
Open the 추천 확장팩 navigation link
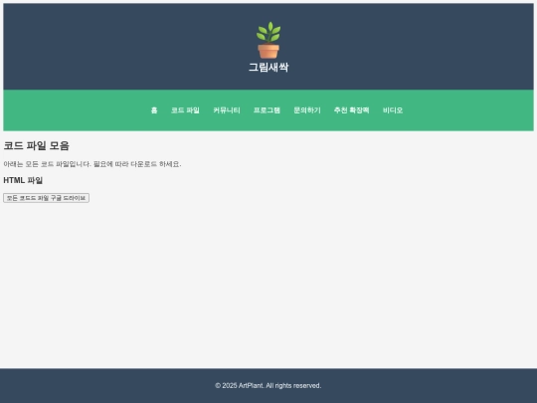[351, 110]
